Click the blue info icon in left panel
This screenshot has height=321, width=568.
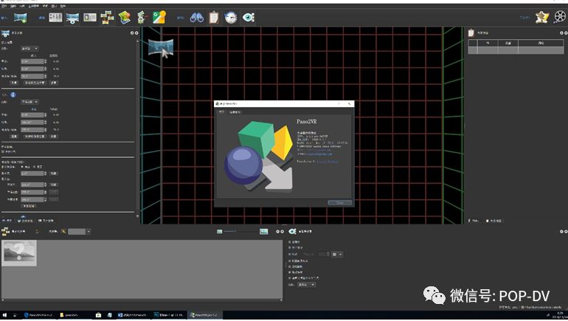point(13,94)
